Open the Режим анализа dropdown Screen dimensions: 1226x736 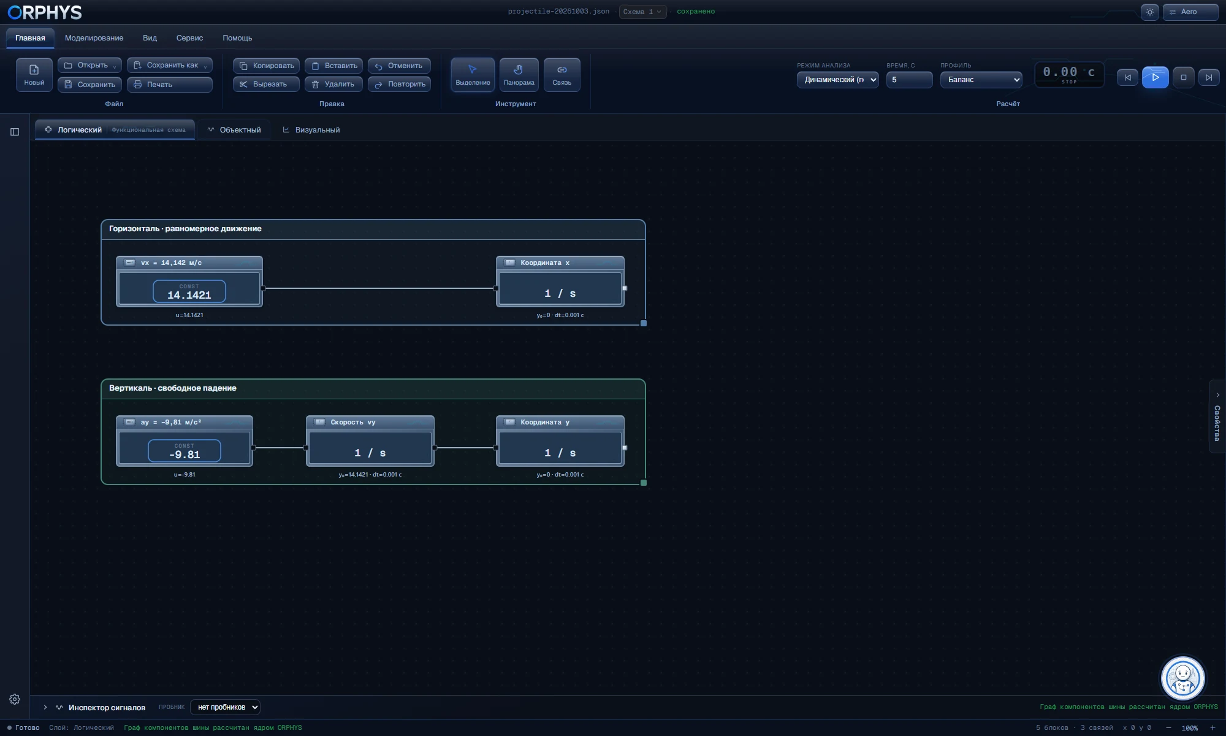click(x=837, y=80)
